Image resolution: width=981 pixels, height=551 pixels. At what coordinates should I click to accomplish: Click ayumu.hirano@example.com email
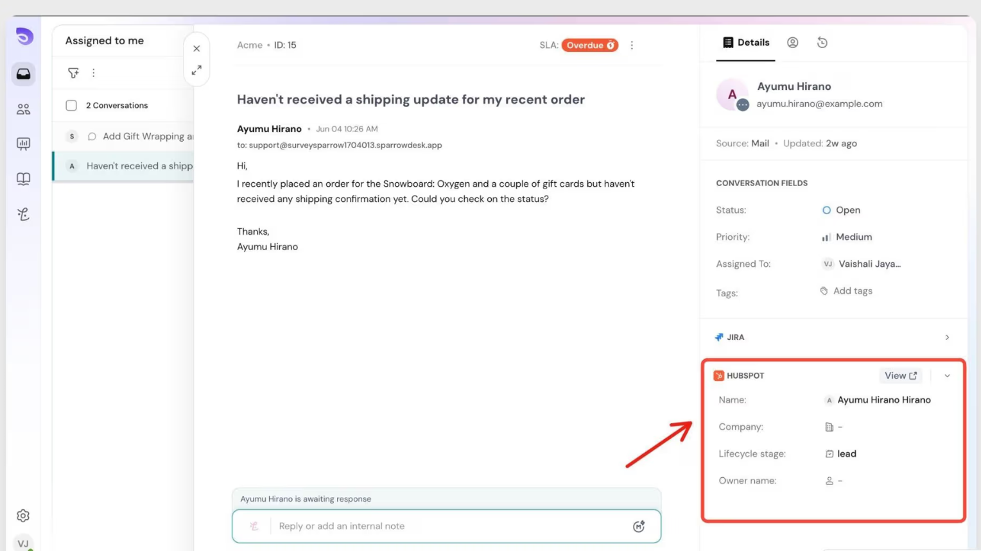(x=819, y=103)
